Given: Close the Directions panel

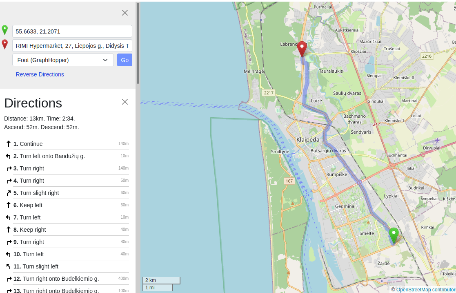Looking at the screenshot, I should (125, 102).
